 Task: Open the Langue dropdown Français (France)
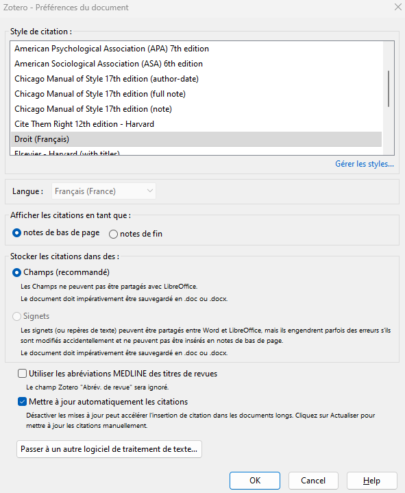[103, 191]
